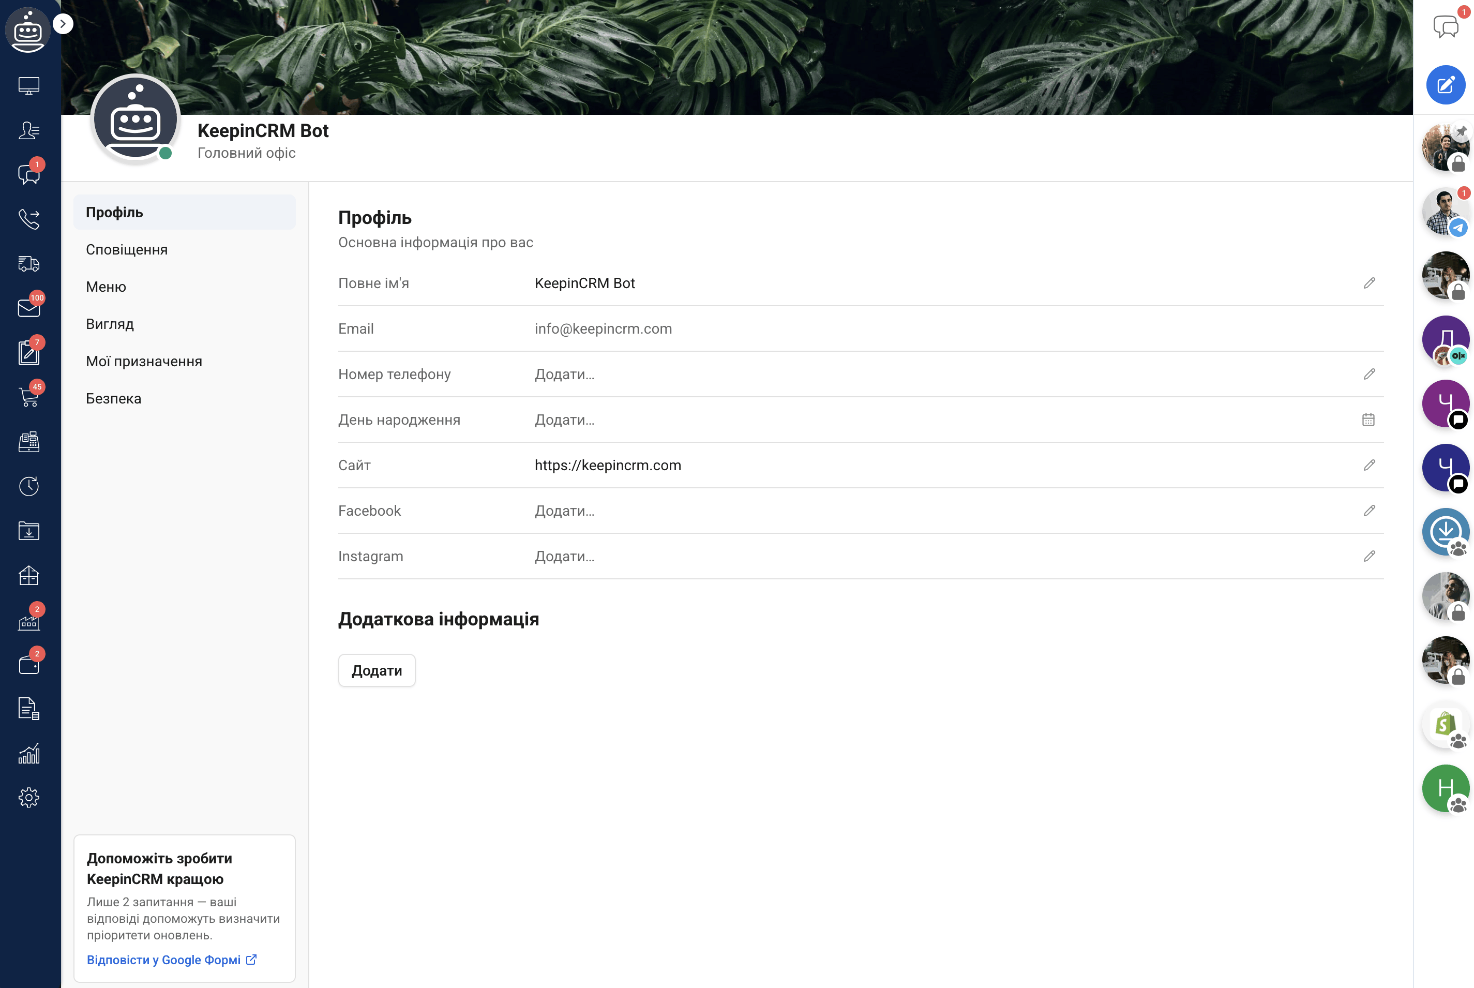Image resolution: width=1474 pixels, height=988 pixels.
Task: Open the Відповісти у Google Формі link
Action: 172,960
